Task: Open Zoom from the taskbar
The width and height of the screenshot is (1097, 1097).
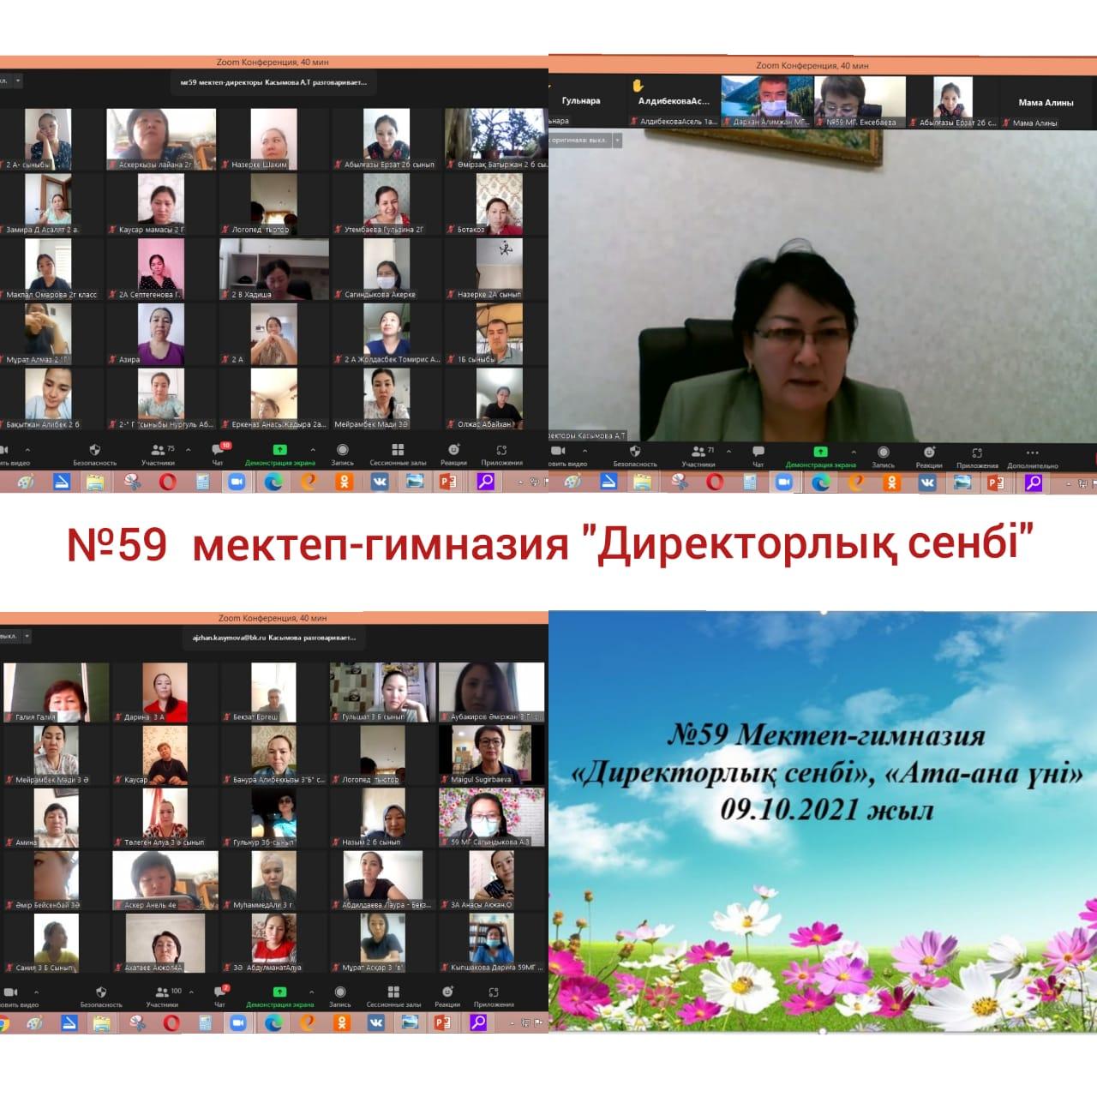Action: click(236, 481)
